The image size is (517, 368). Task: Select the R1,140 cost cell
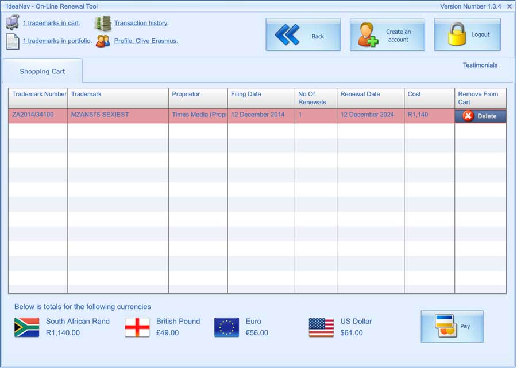pos(430,116)
